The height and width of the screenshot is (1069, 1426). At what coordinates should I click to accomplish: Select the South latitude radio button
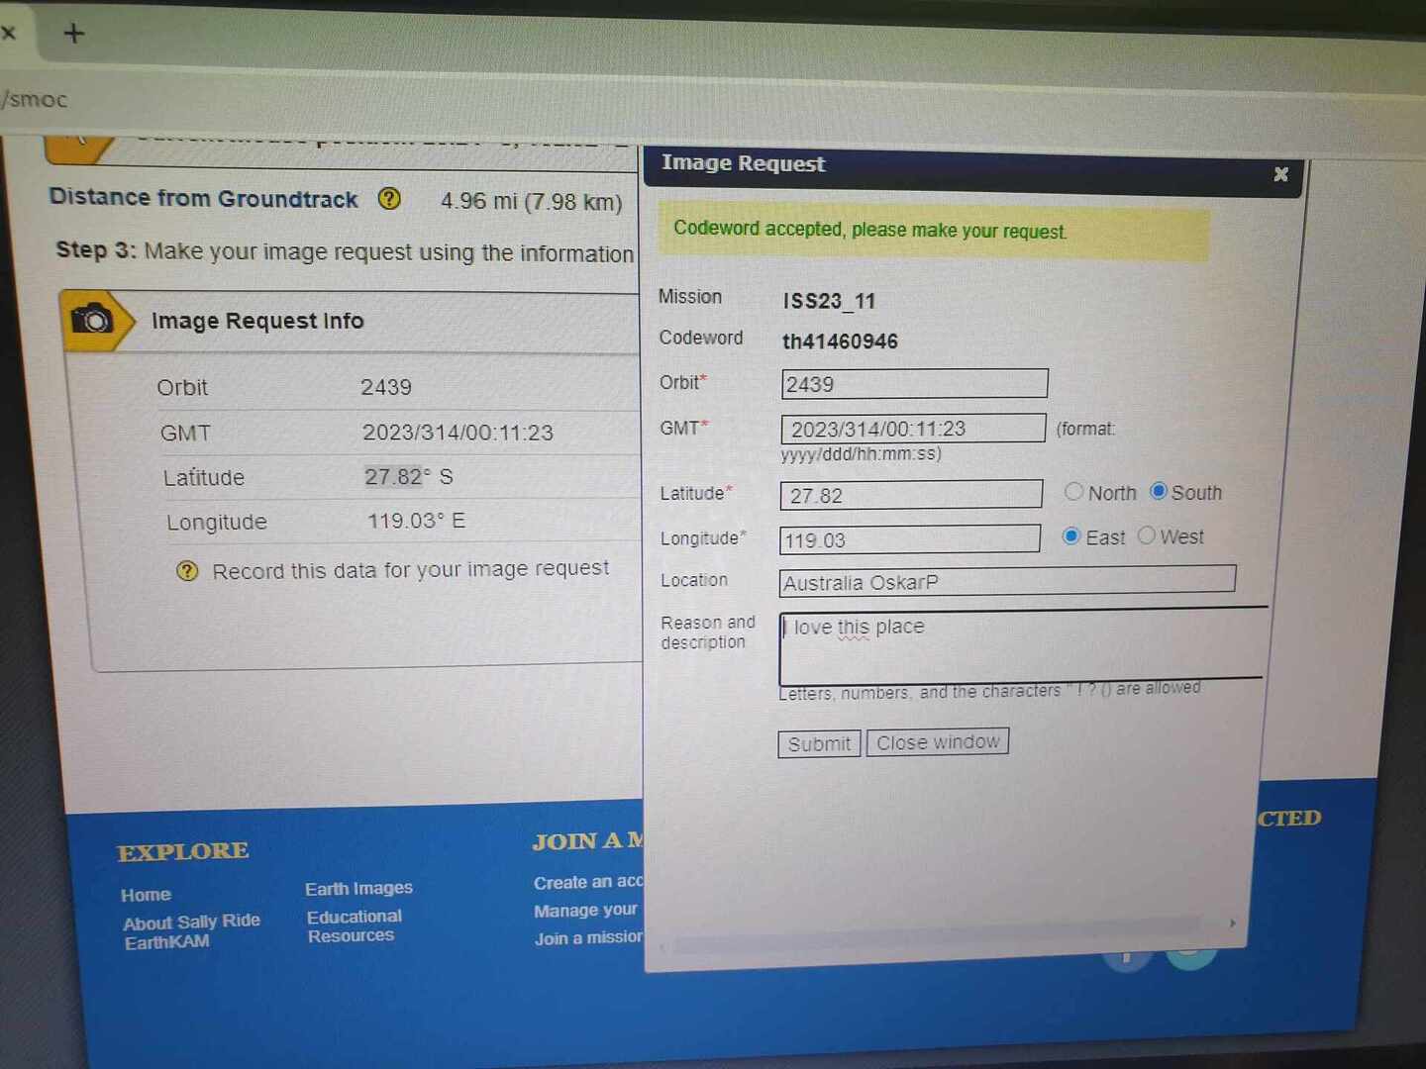click(x=1158, y=491)
